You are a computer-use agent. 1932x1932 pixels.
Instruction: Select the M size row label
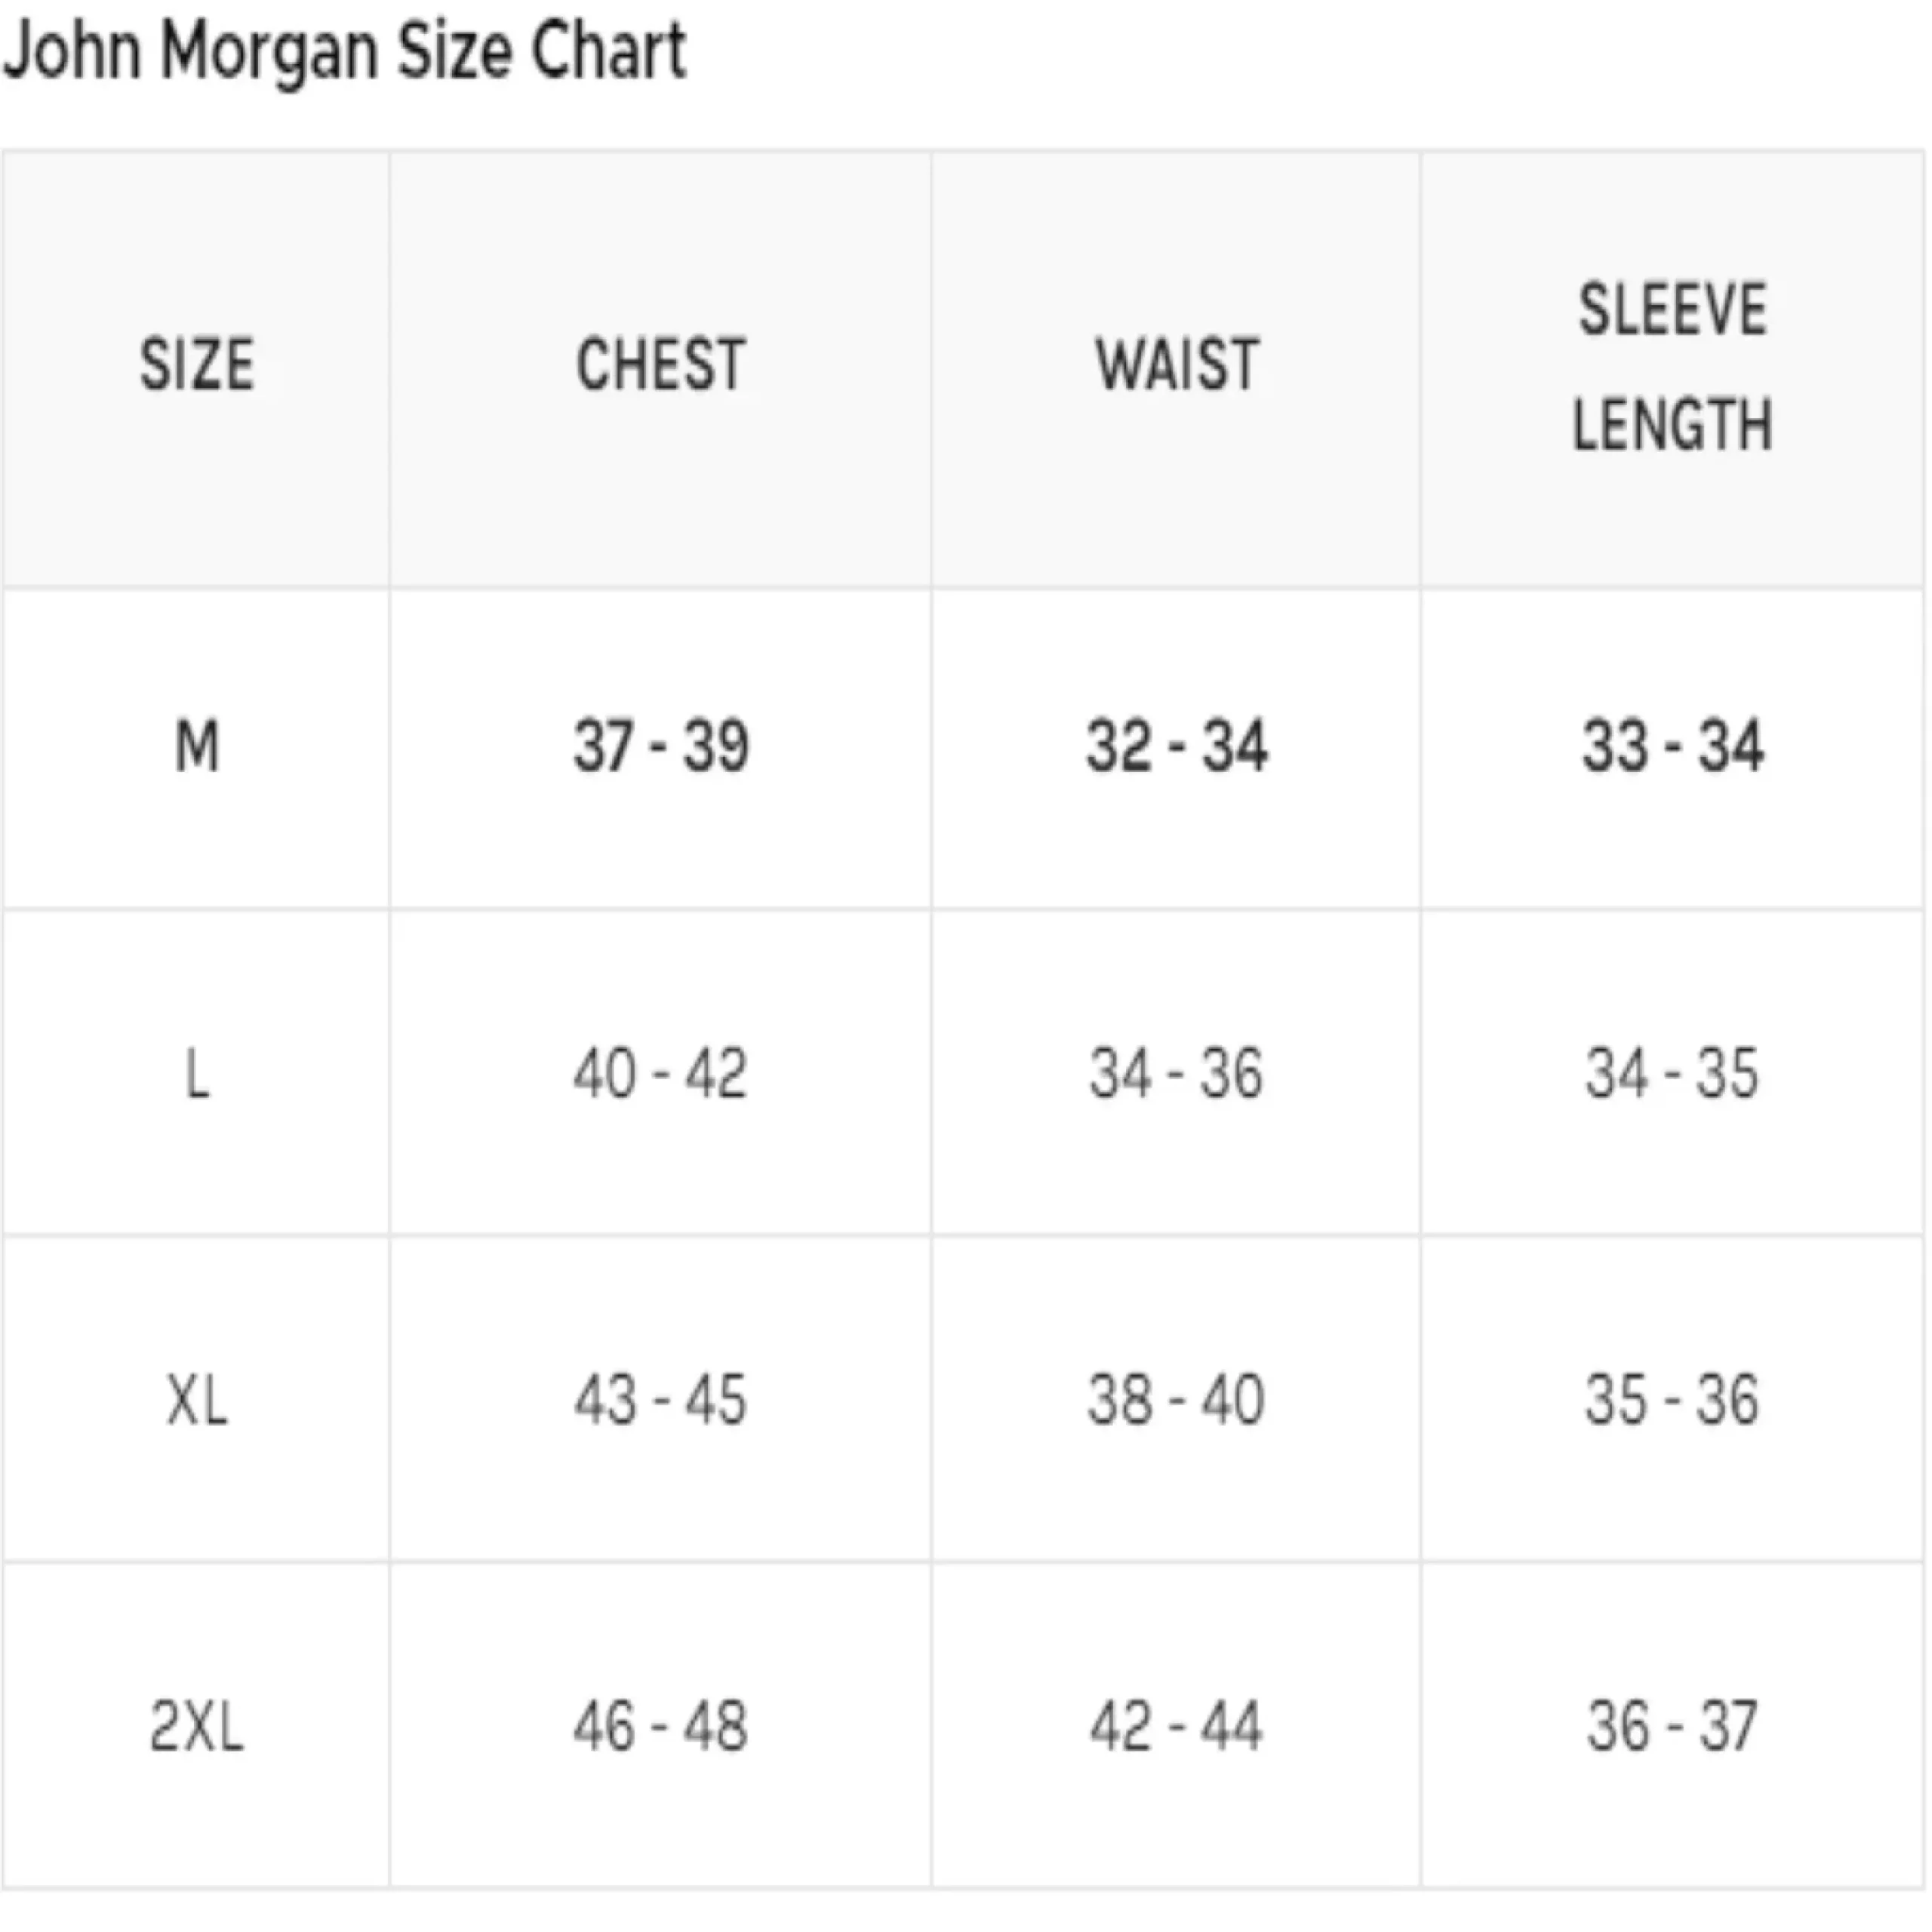tap(197, 747)
